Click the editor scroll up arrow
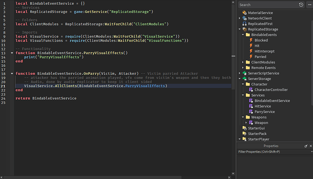Viewport: 313px width, 179px height. [x=233, y=2]
